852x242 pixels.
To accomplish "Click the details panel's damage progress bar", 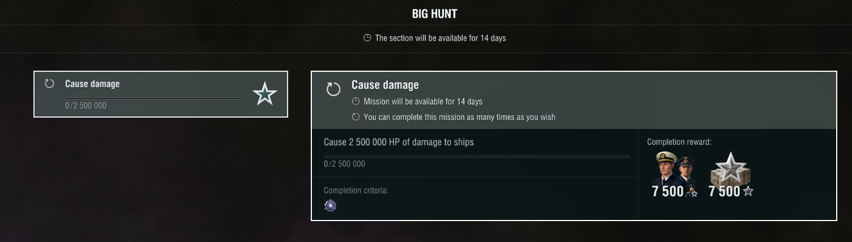I will pyautogui.click(x=476, y=157).
